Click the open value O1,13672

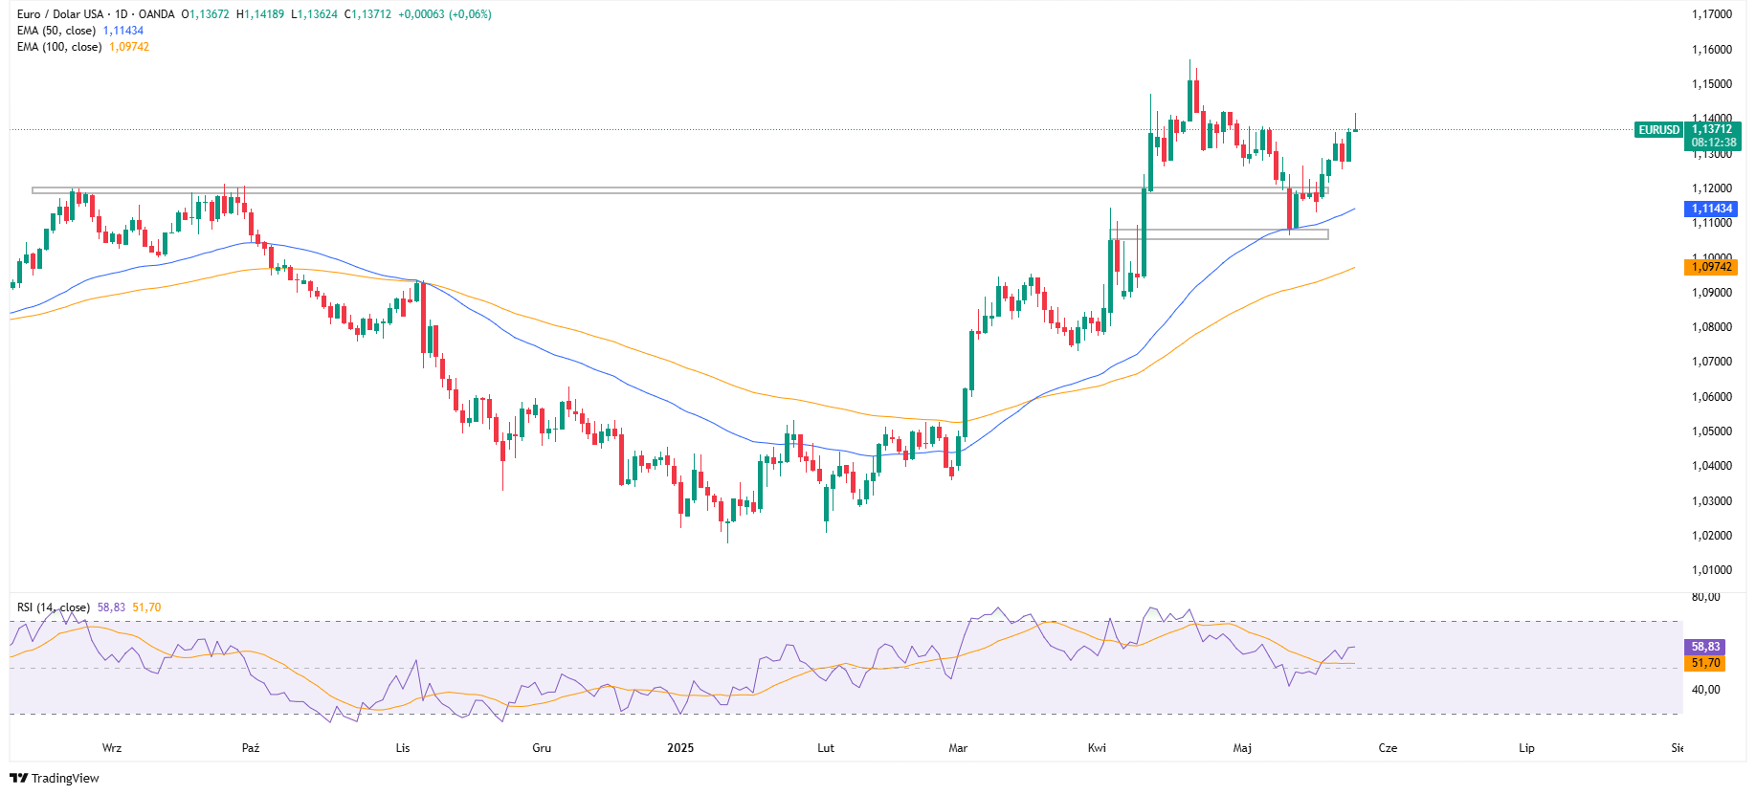point(206,14)
